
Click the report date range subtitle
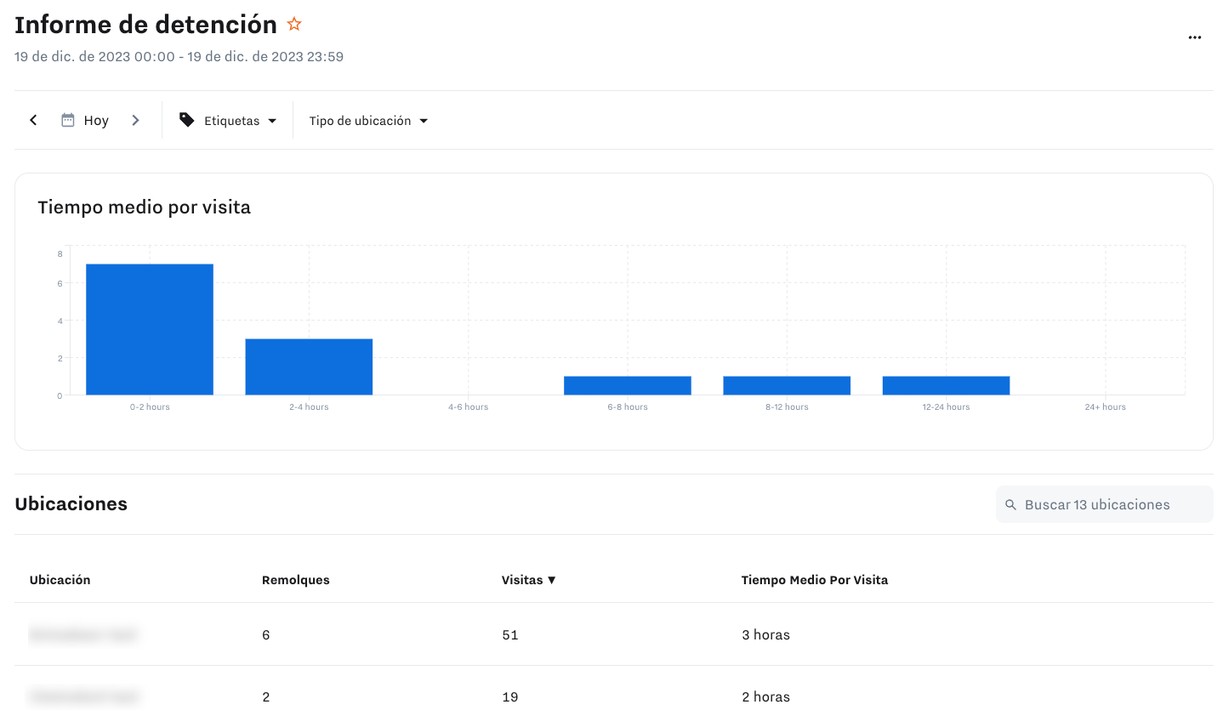[x=179, y=56]
